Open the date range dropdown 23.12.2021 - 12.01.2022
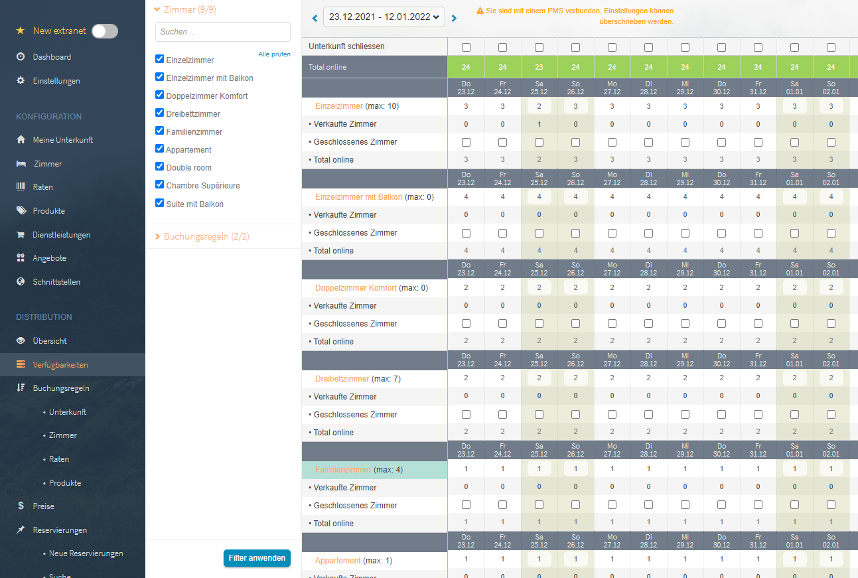 tap(384, 18)
